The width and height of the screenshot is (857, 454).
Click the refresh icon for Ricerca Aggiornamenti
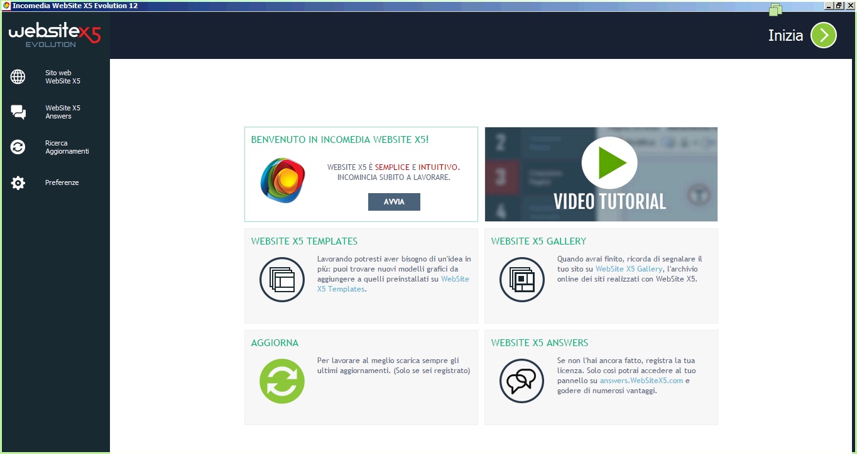coord(18,147)
